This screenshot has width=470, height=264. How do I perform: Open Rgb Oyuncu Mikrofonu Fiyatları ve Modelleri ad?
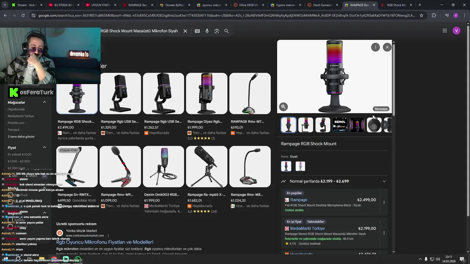tap(105, 242)
